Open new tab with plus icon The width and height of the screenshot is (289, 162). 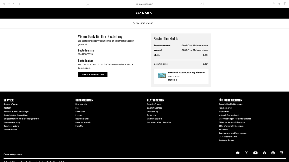[x=279, y=4]
